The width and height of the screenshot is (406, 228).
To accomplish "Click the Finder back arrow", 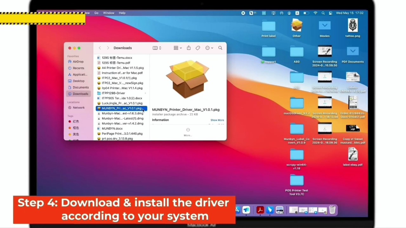I will click(100, 48).
